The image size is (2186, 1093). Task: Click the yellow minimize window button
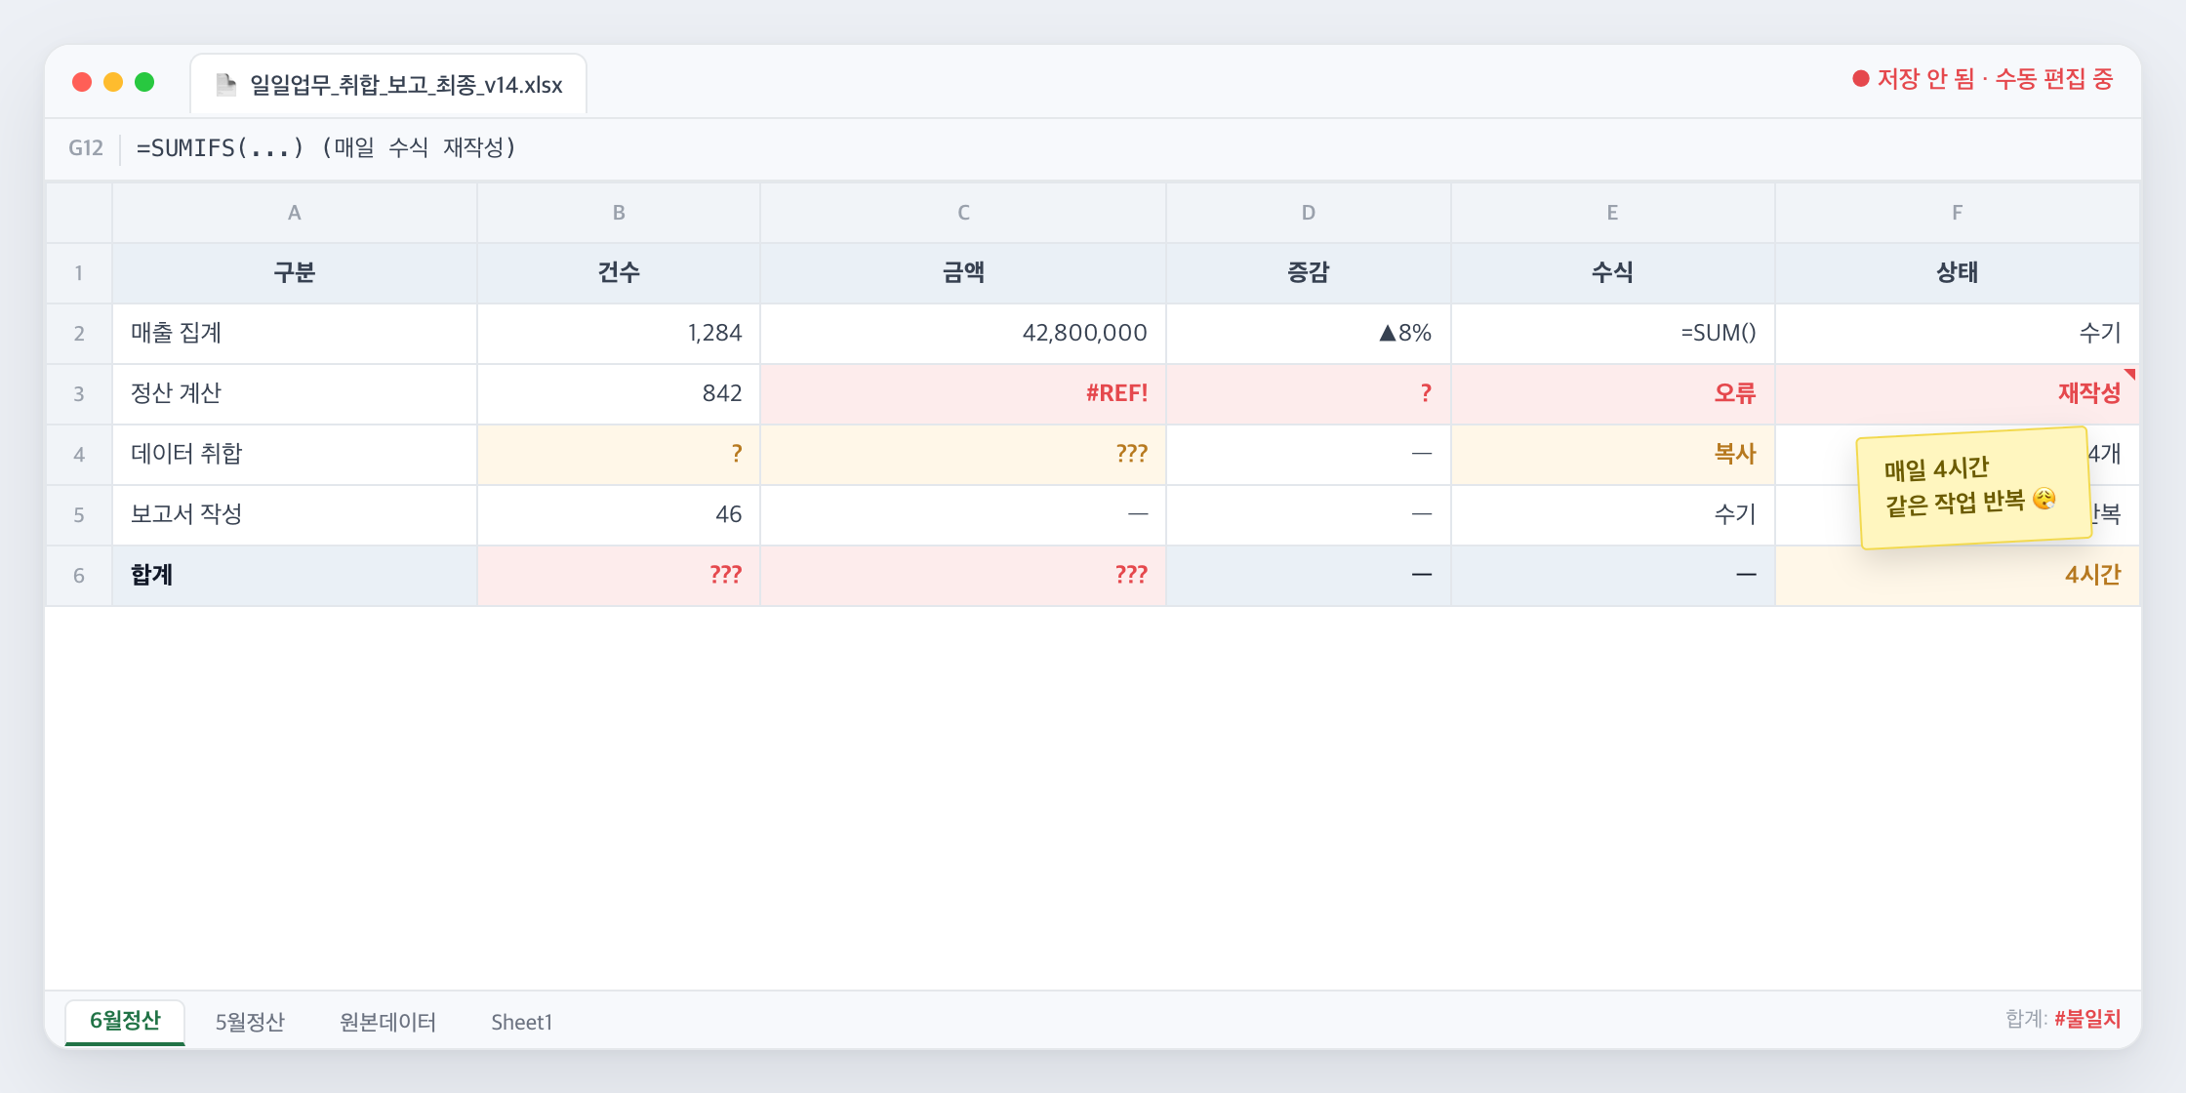pyautogui.click(x=113, y=82)
